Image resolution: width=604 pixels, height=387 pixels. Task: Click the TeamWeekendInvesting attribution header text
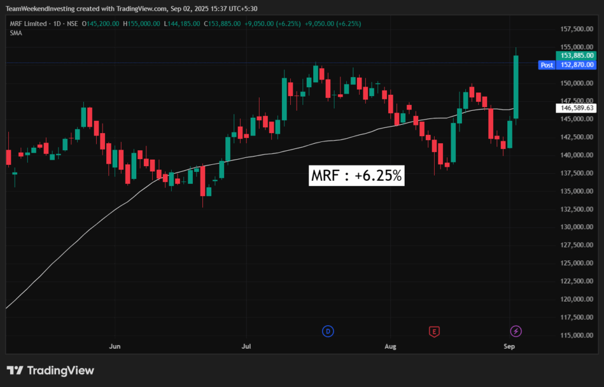coord(132,8)
